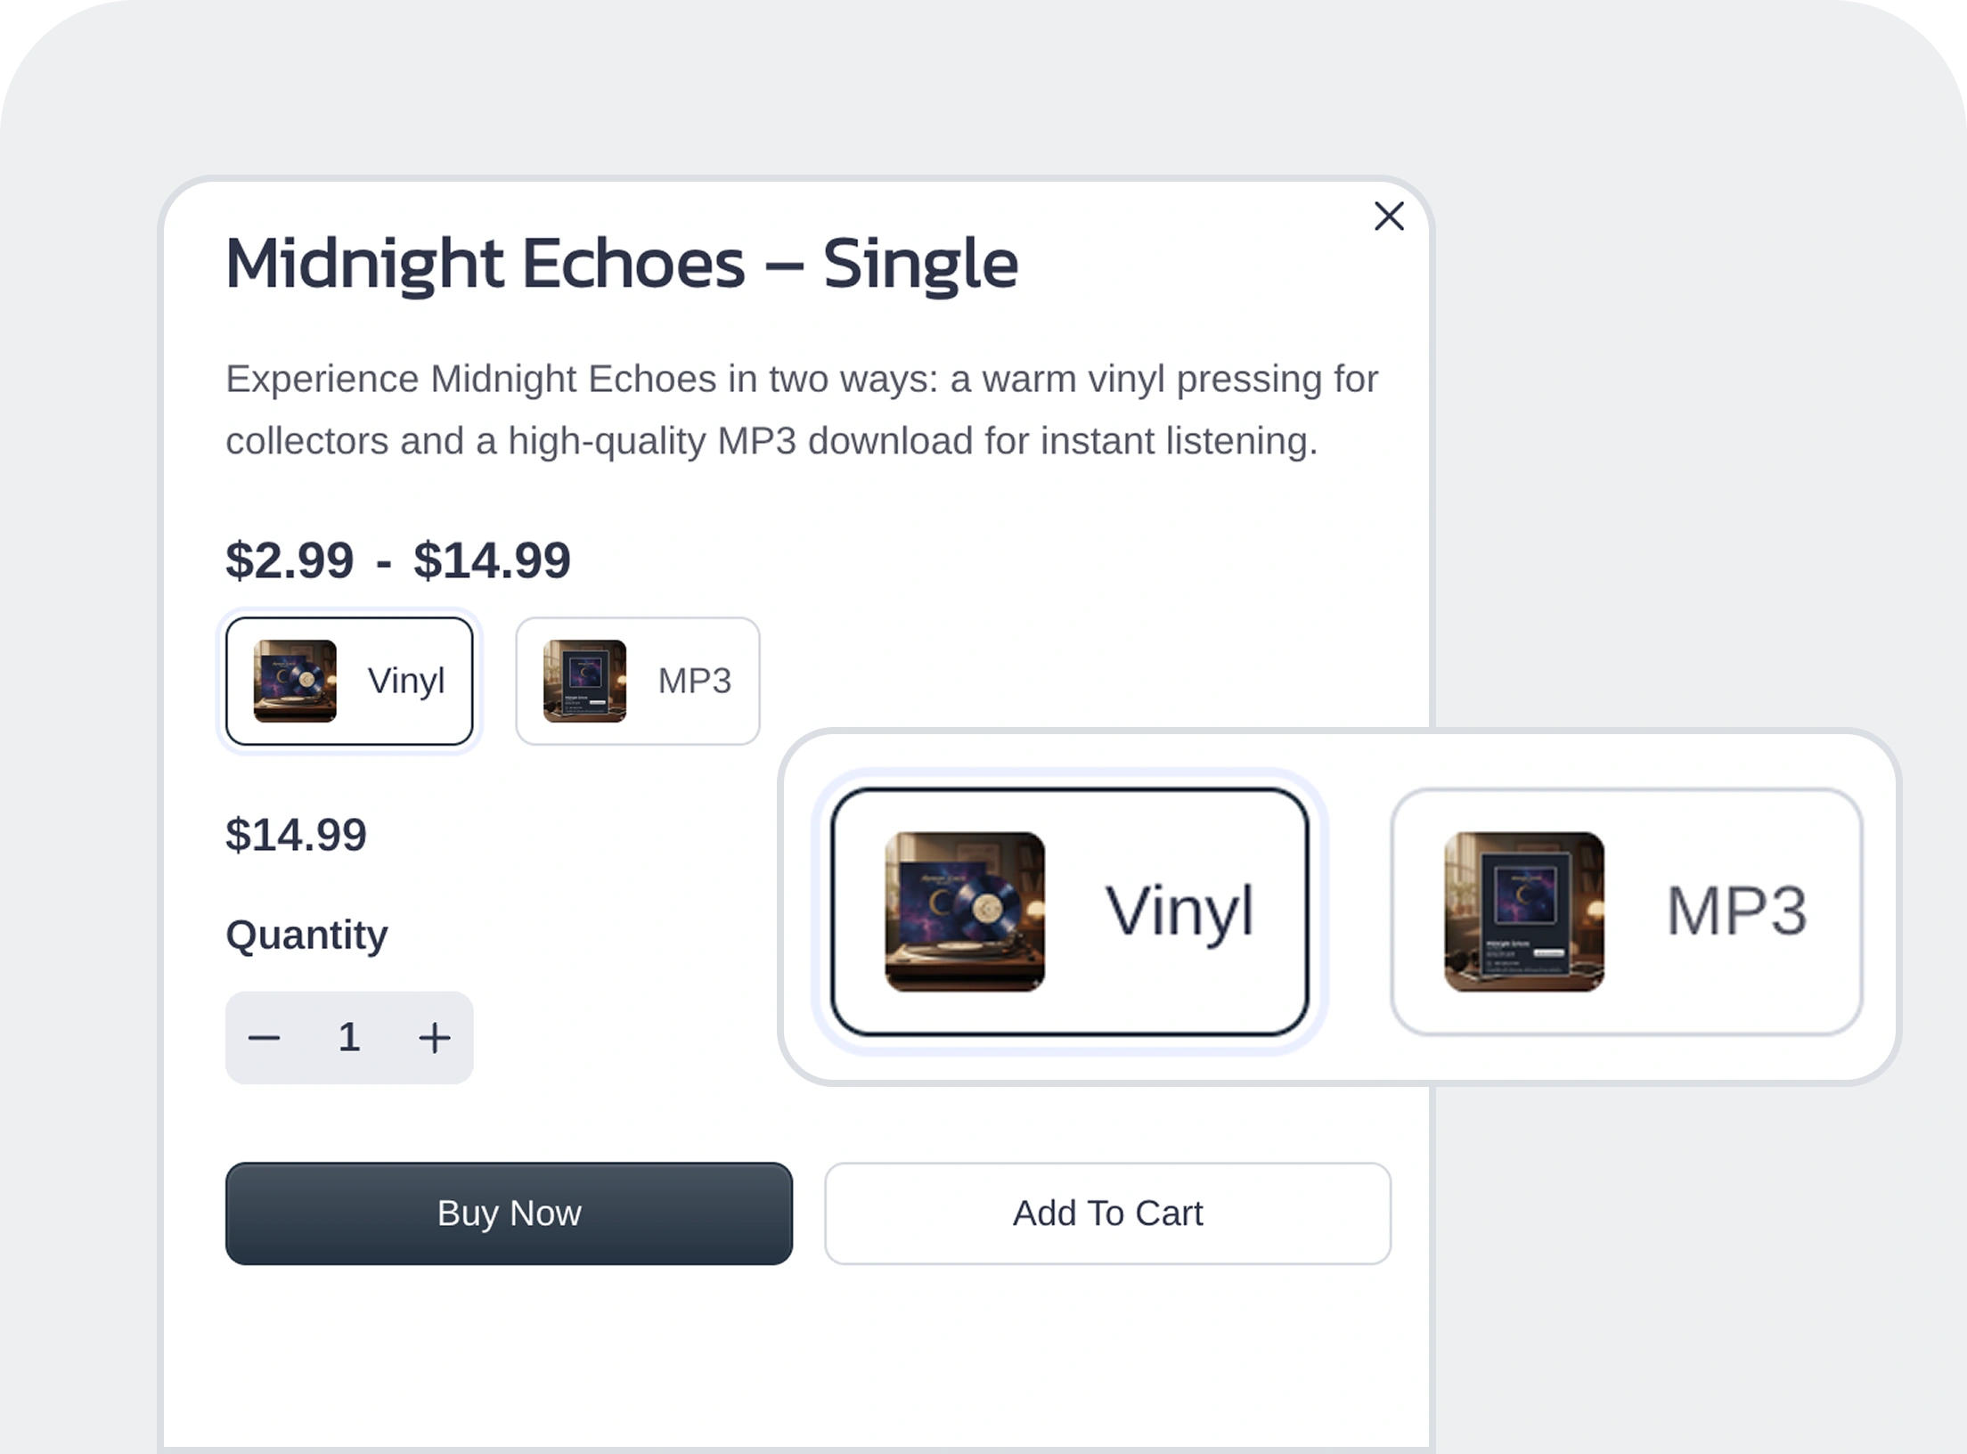The width and height of the screenshot is (1967, 1454).
Task: Choose the small MP3 variant option
Action: point(638,682)
